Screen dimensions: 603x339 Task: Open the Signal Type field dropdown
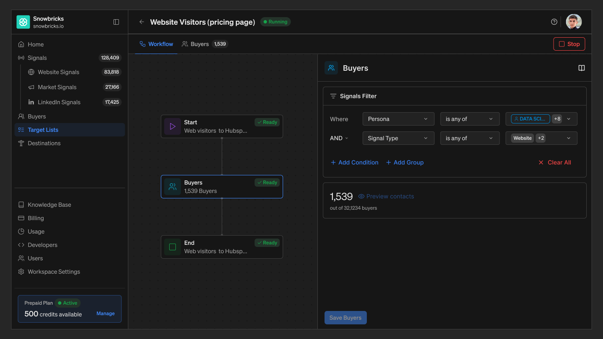pyautogui.click(x=398, y=138)
